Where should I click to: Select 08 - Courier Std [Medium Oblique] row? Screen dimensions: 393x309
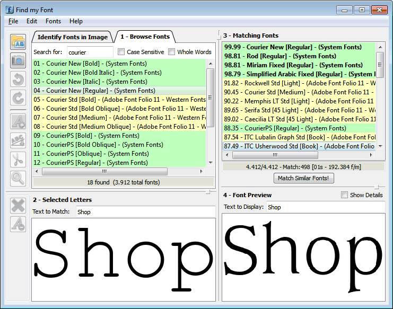[x=119, y=127]
